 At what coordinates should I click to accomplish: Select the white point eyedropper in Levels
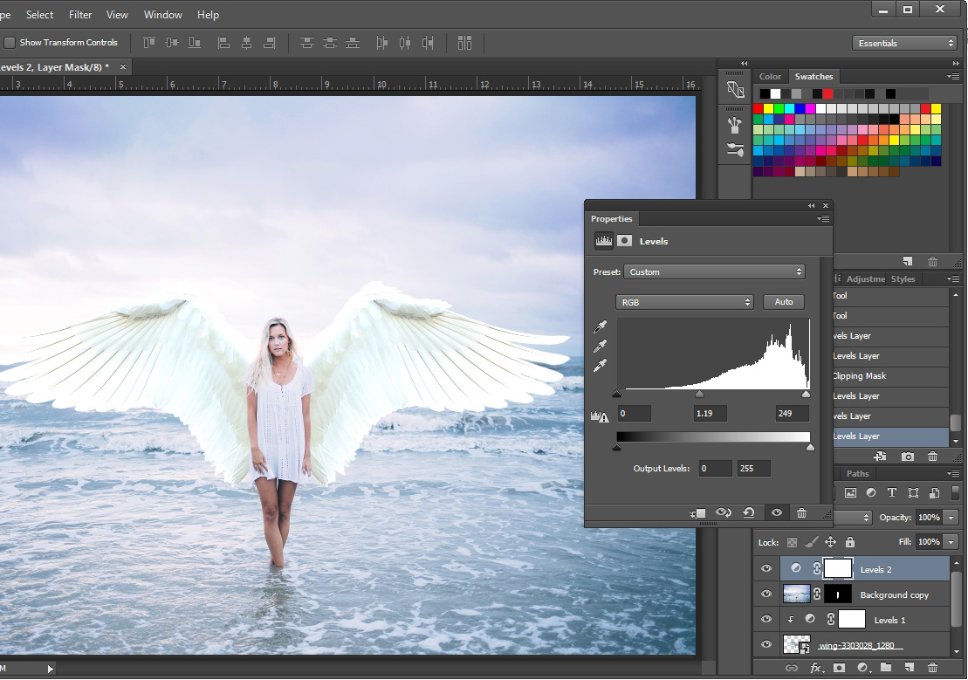tap(600, 365)
